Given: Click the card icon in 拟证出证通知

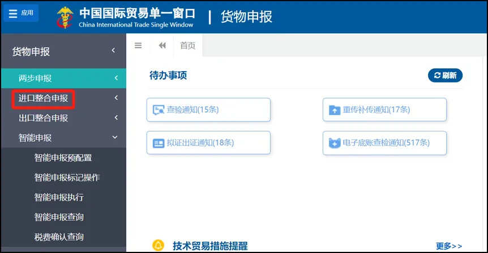Looking at the screenshot, I should [159, 143].
